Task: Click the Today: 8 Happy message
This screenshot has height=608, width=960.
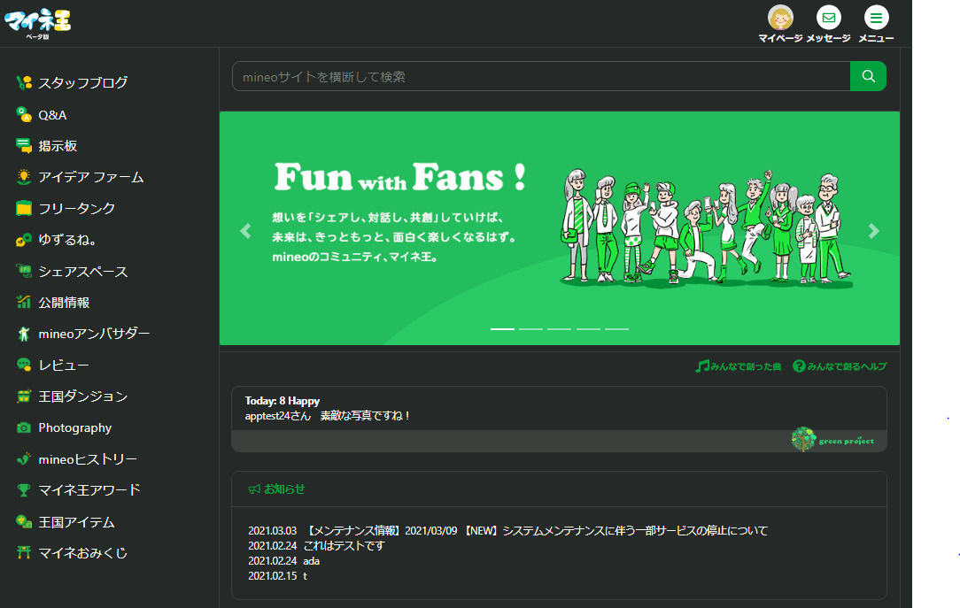Action: point(283,401)
